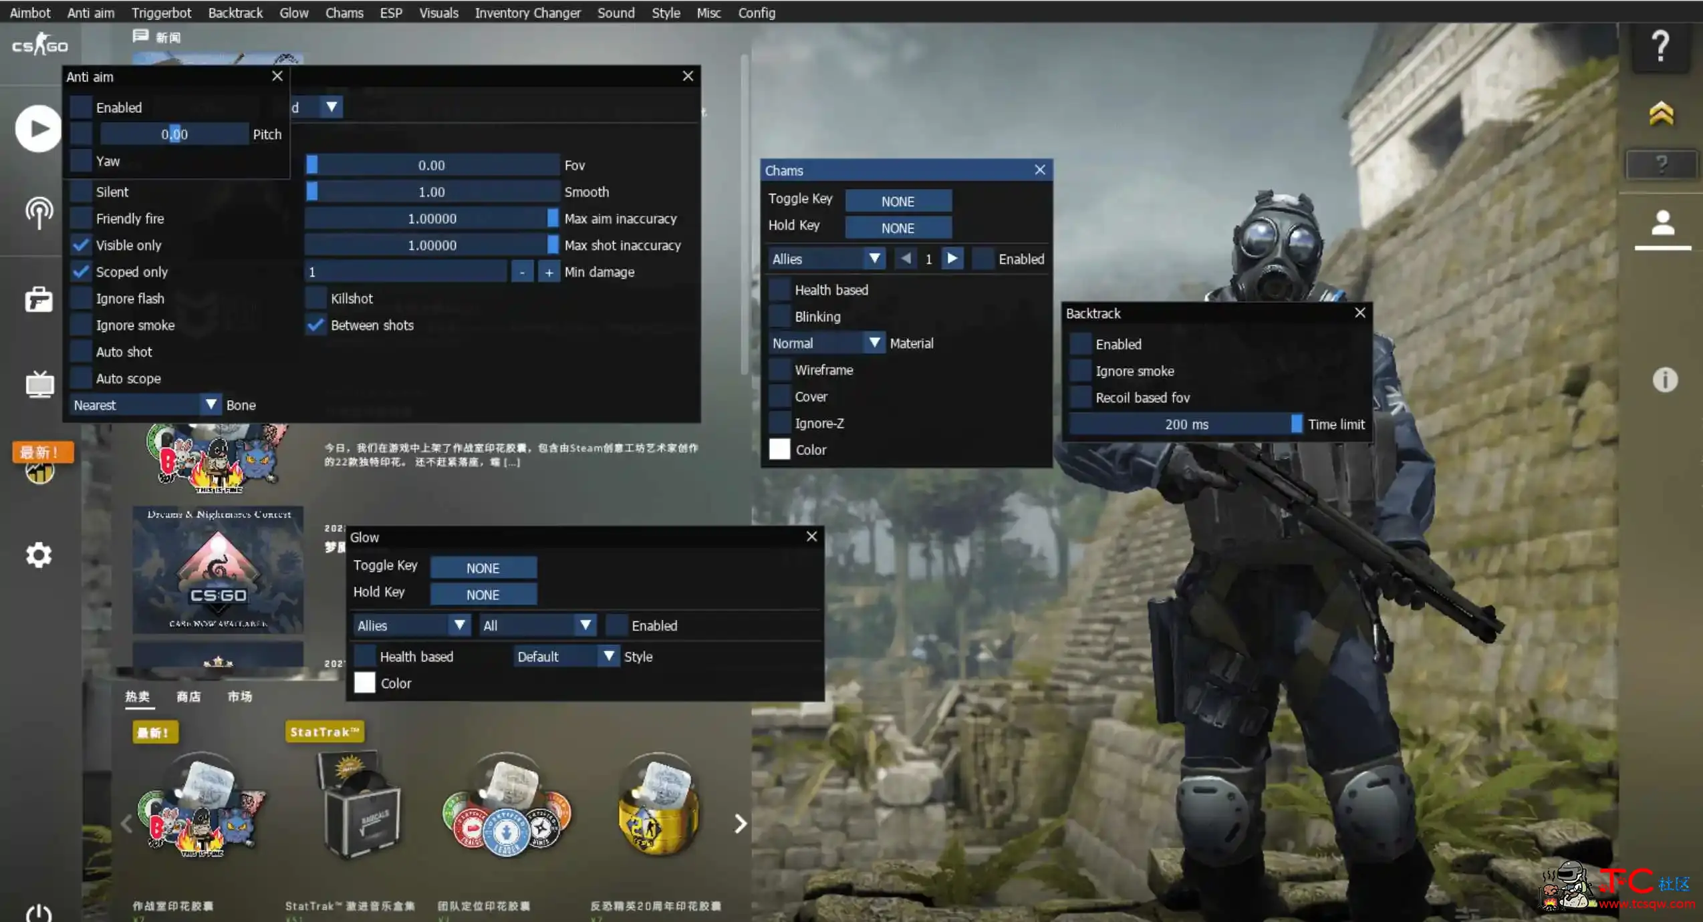
Task: Click NONE Toggle Key button in Glow
Action: point(483,568)
